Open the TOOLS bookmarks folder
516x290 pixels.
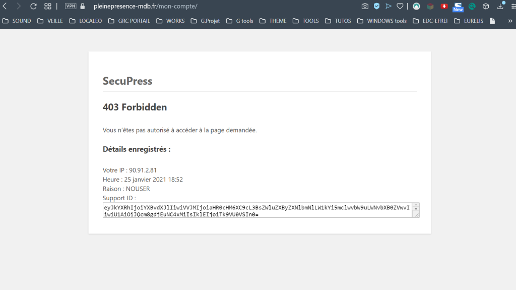(306, 21)
